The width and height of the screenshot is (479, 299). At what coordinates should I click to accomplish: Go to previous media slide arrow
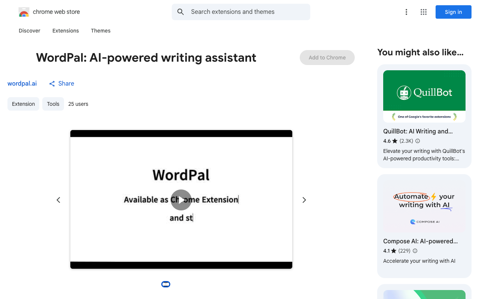pyautogui.click(x=58, y=200)
